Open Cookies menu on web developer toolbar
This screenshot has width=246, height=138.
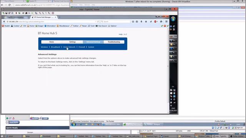(15, 26)
